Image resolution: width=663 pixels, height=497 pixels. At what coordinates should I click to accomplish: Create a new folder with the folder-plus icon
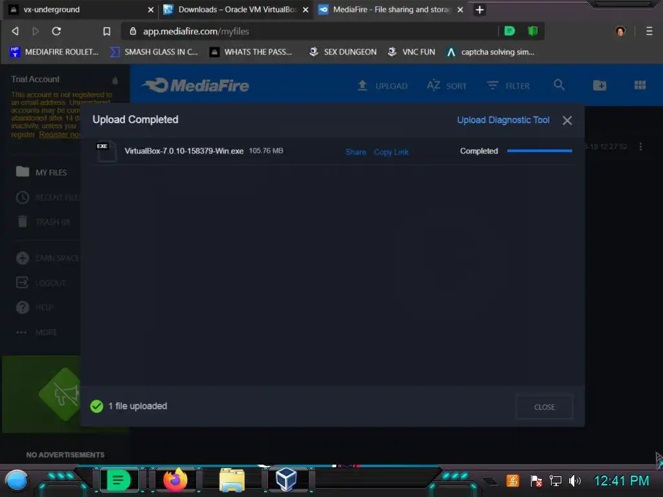click(600, 85)
